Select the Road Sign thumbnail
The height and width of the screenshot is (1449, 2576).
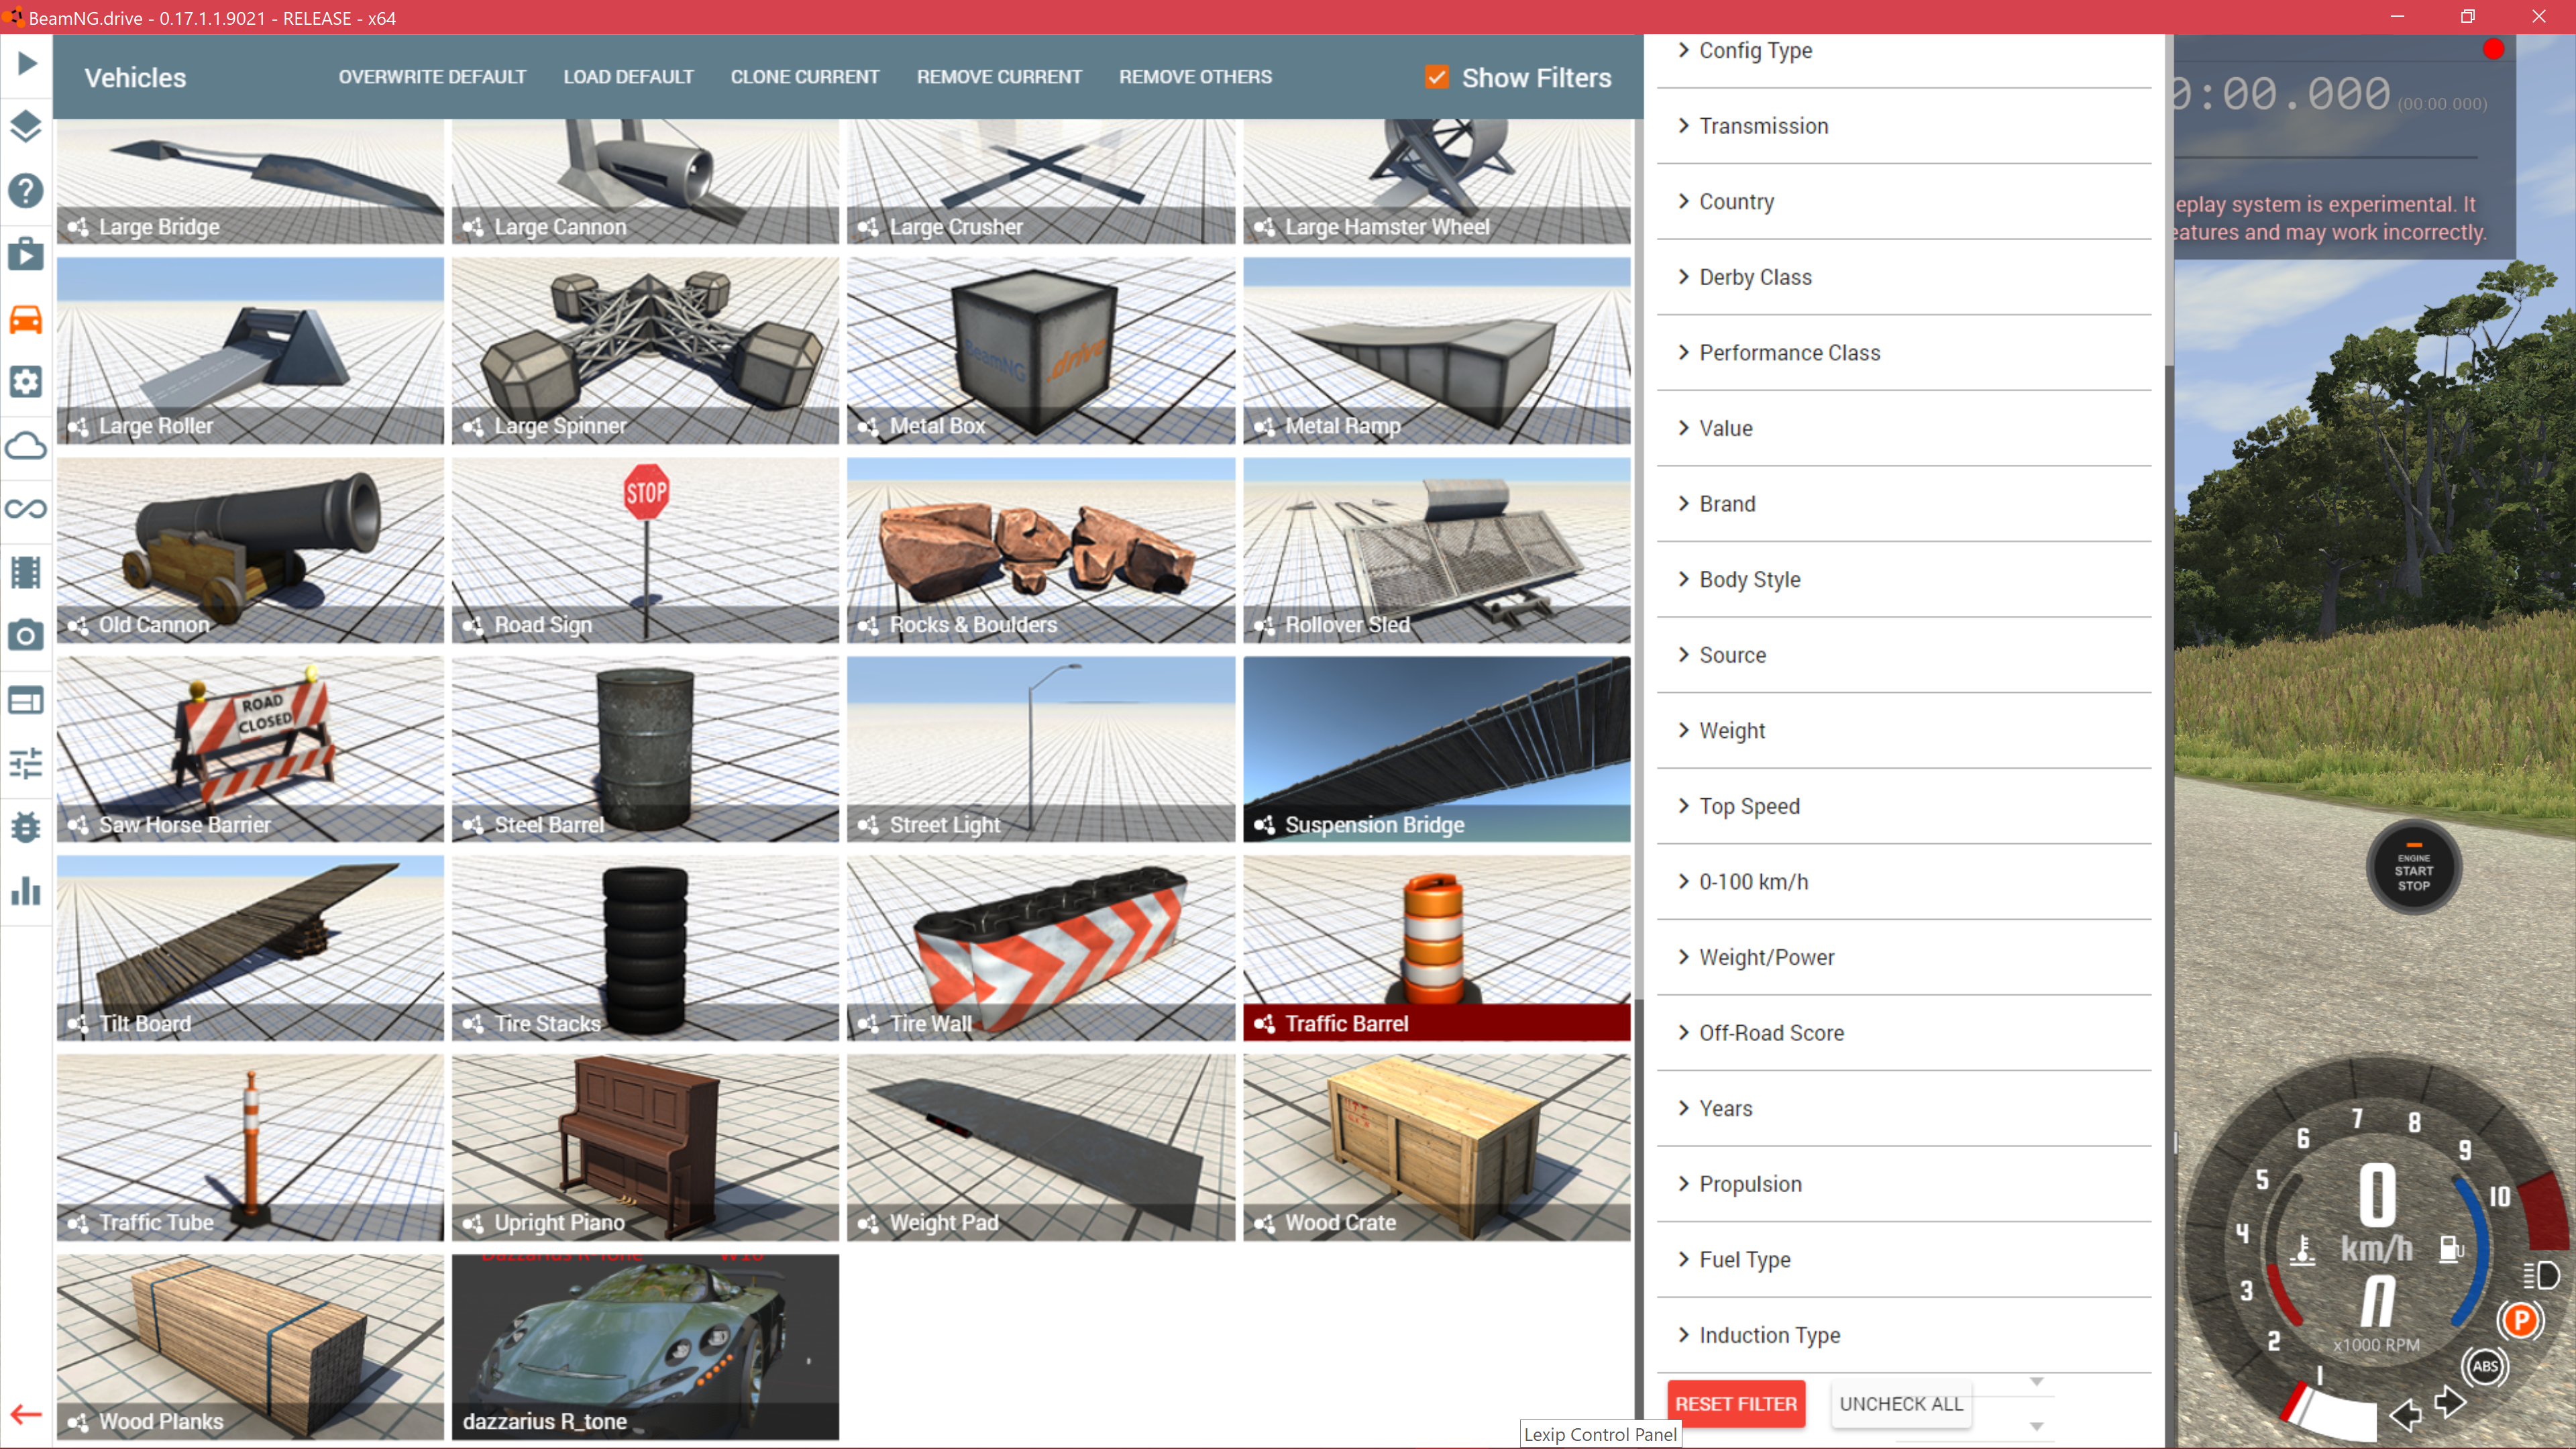pos(645,550)
